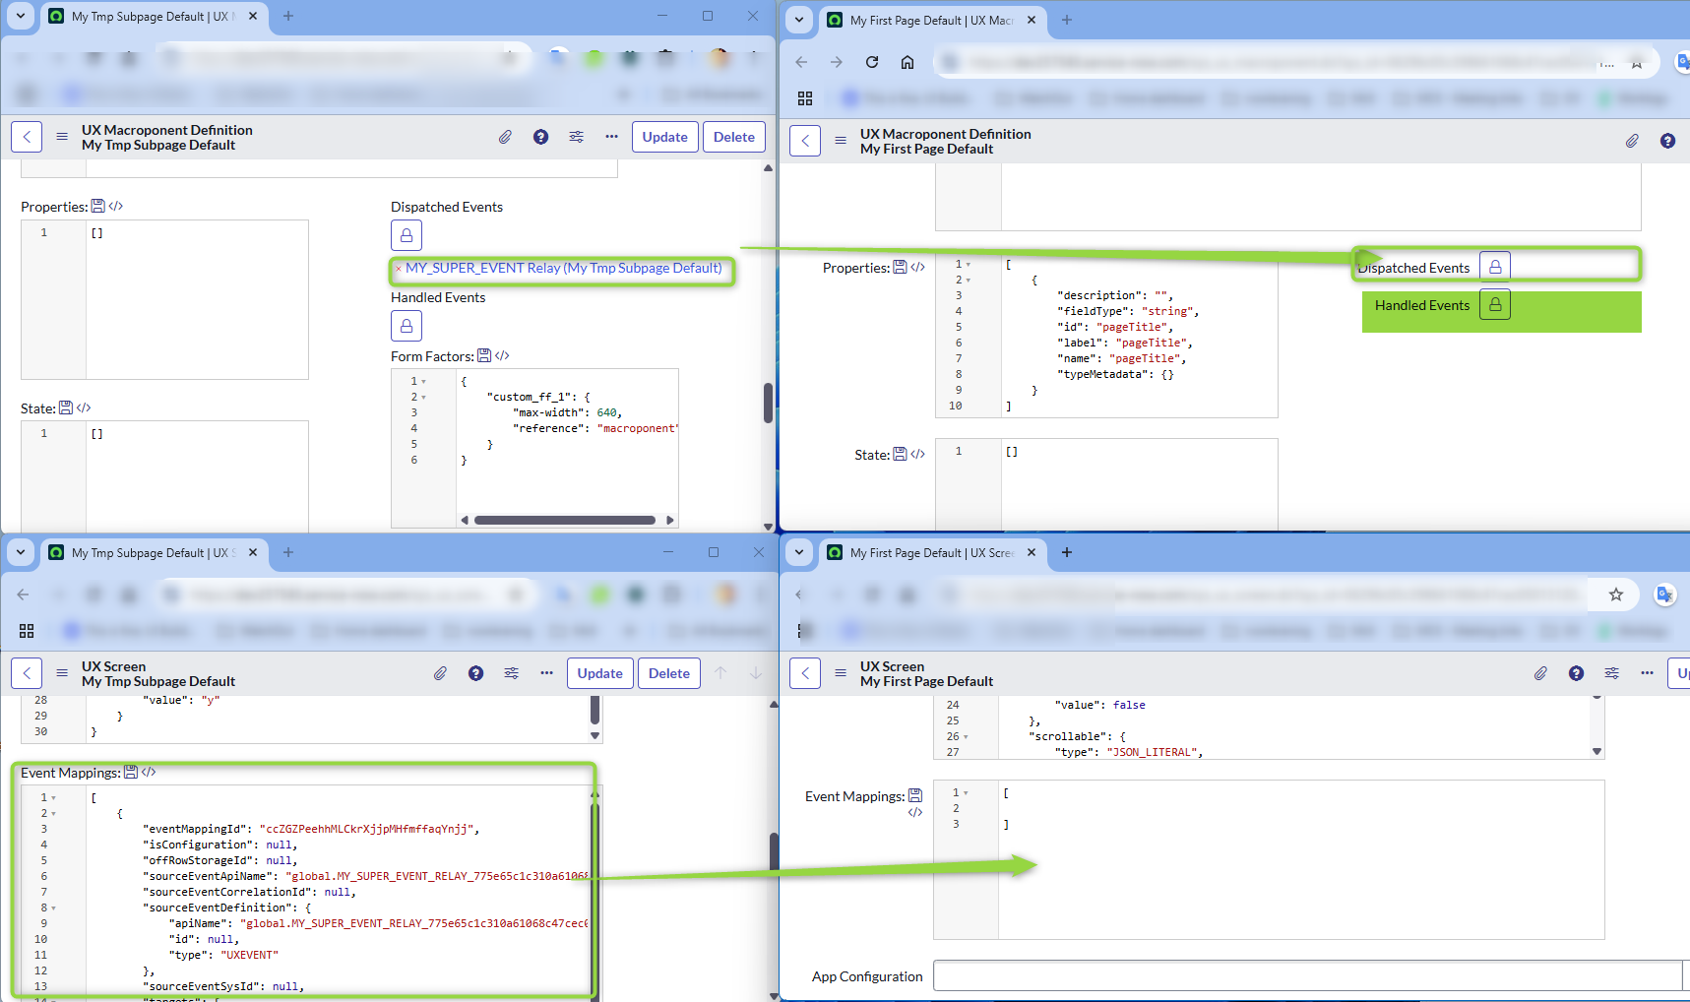Collapse line 8 sourceEventDefinition fold arrow

click(x=53, y=908)
